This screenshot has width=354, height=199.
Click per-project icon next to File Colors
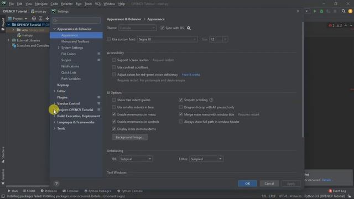point(98,54)
